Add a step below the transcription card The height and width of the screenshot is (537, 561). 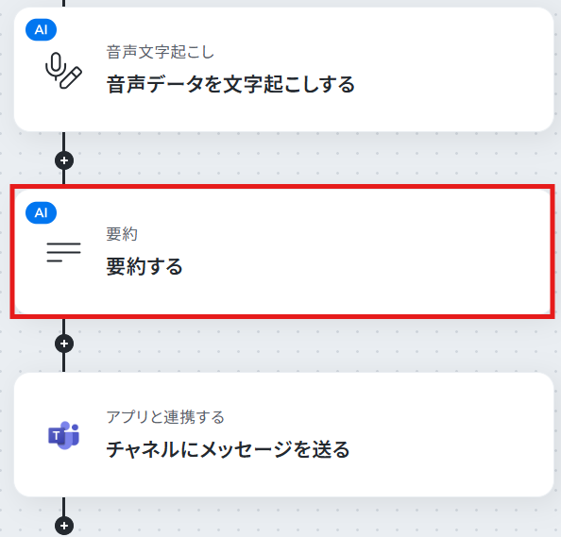pos(64,160)
